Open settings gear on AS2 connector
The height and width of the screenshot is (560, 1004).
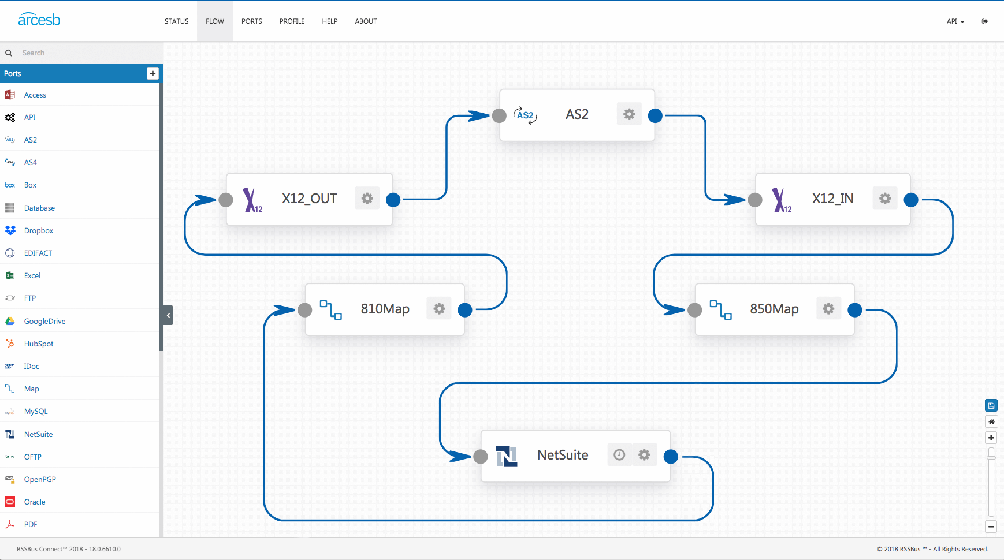click(629, 114)
